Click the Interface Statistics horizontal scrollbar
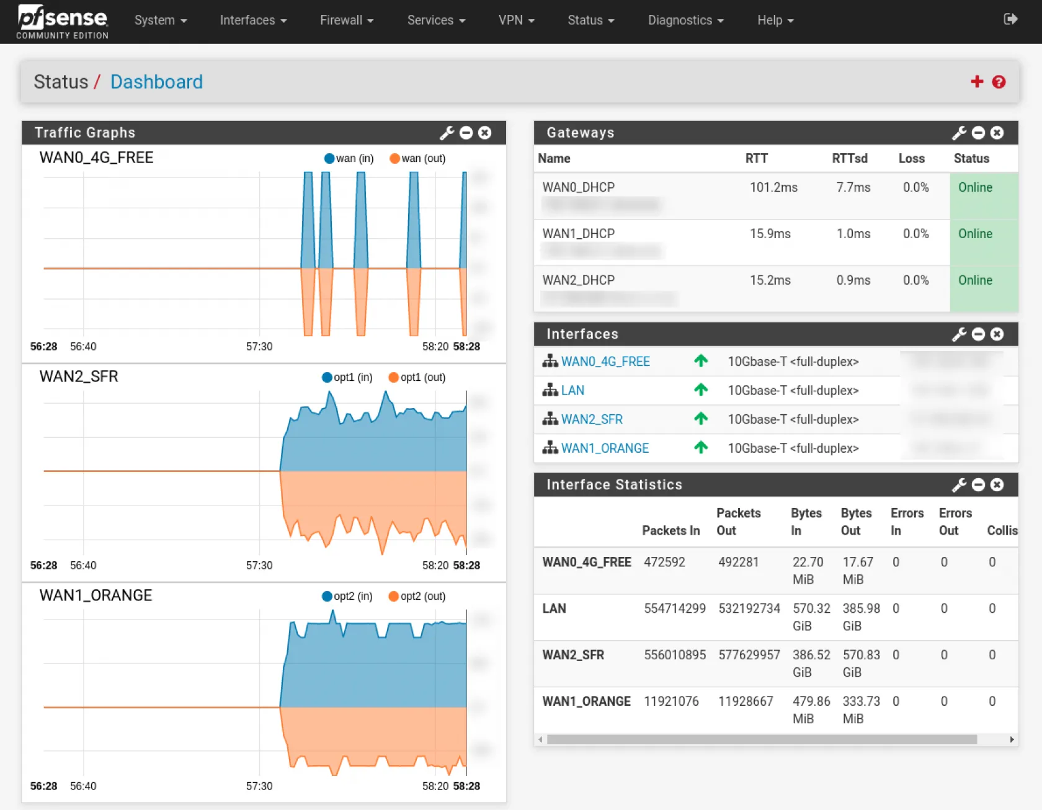The width and height of the screenshot is (1042, 810). pyautogui.click(x=762, y=739)
